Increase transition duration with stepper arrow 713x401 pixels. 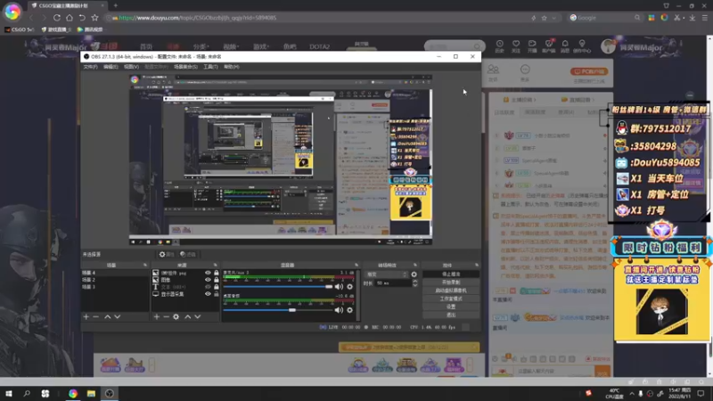click(414, 282)
